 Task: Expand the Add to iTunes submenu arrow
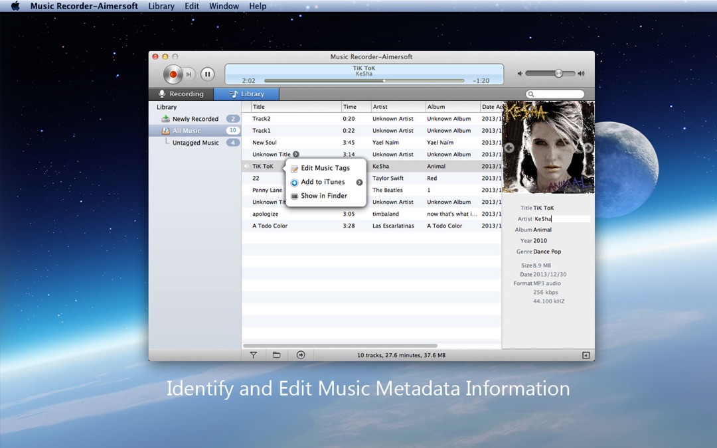tap(359, 183)
